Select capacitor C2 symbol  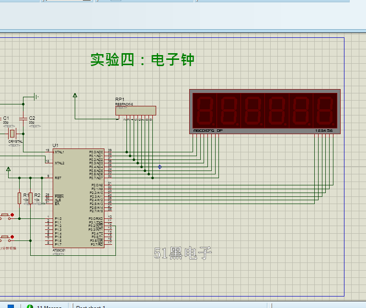[x=23, y=119]
